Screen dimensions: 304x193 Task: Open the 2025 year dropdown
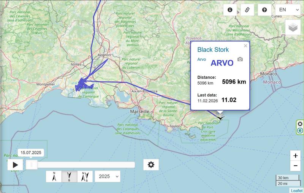pos(108,176)
